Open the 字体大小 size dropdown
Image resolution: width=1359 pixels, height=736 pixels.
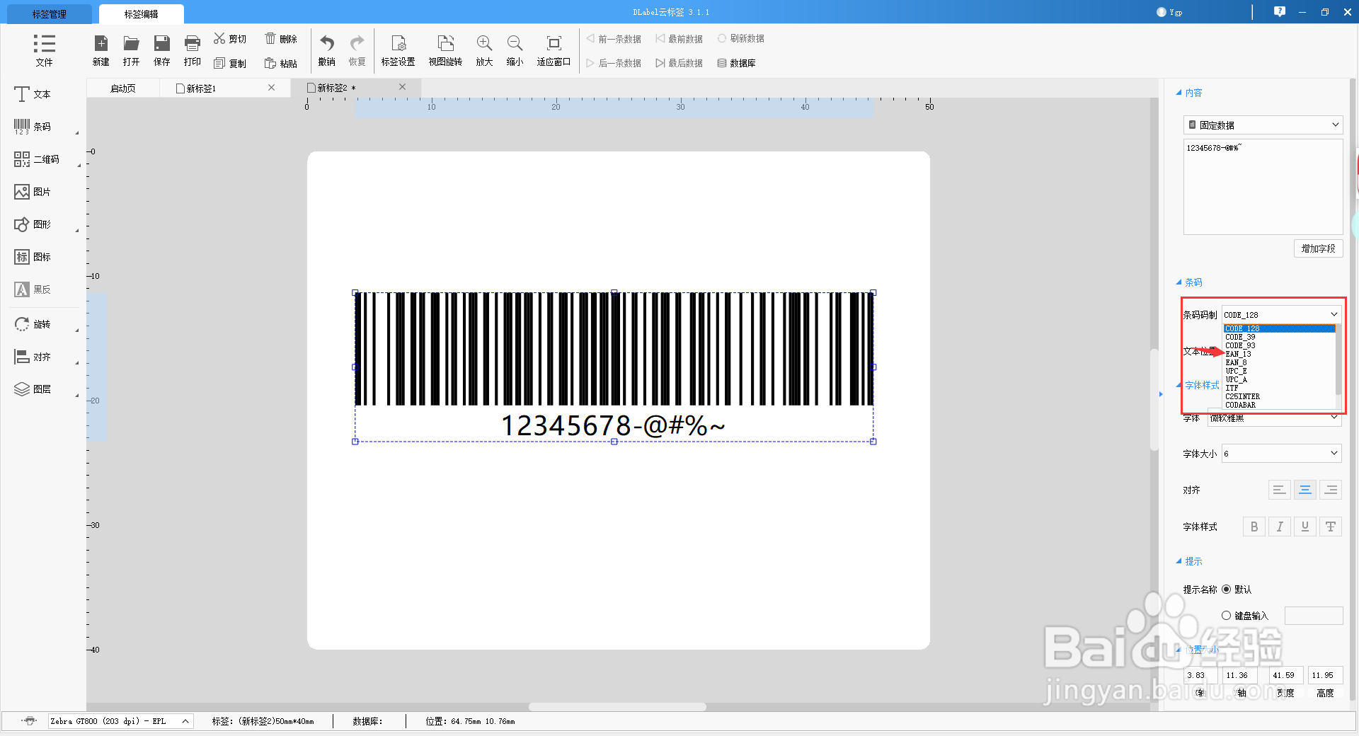[x=1281, y=453]
